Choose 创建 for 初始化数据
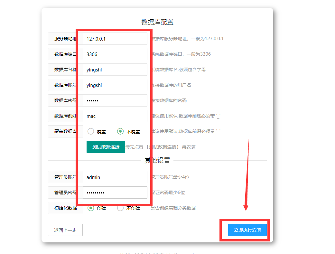Image resolution: width=335 pixels, height=254 pixels. pyautogui.click(x=91, y=208)
